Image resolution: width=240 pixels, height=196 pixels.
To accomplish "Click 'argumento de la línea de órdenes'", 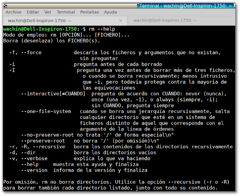I will 127,129.
